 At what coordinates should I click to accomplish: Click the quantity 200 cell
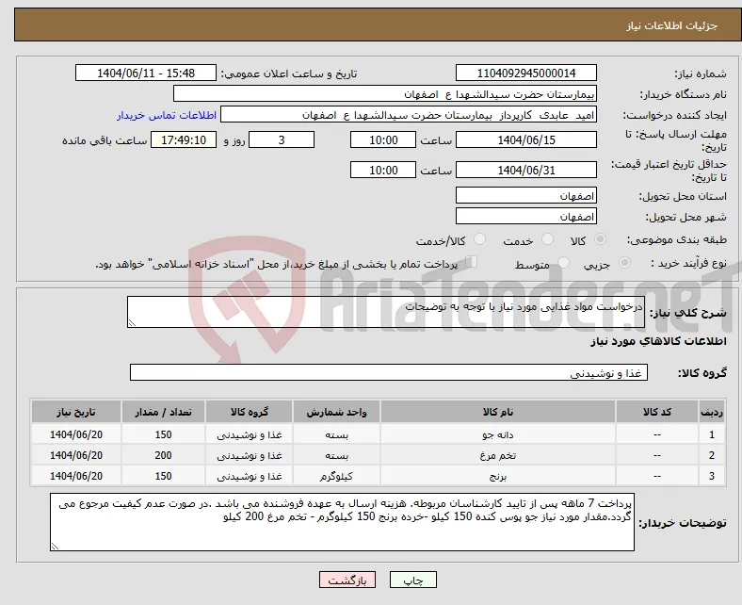click(x=163, y=455)
